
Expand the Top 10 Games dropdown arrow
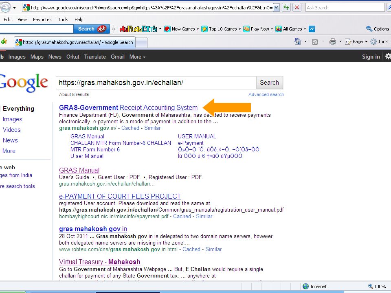coord(239,29)
